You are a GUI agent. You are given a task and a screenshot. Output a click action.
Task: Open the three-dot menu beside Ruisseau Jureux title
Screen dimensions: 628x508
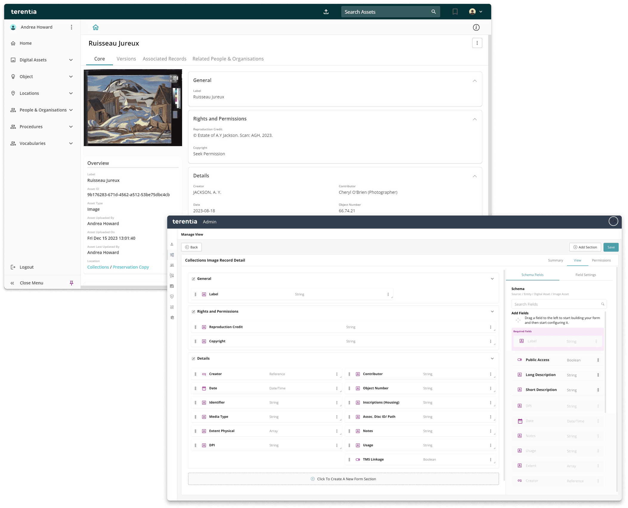click(x=477, y=43)
